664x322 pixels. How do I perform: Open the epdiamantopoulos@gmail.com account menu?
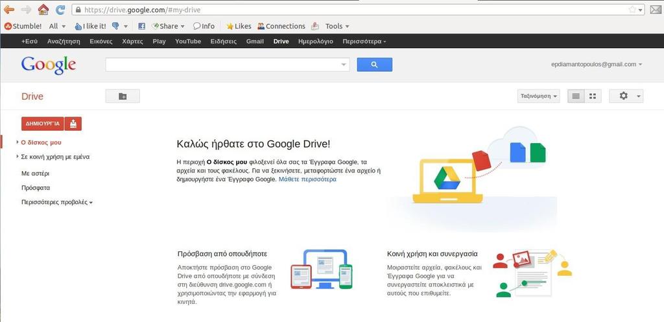(597, 64)
